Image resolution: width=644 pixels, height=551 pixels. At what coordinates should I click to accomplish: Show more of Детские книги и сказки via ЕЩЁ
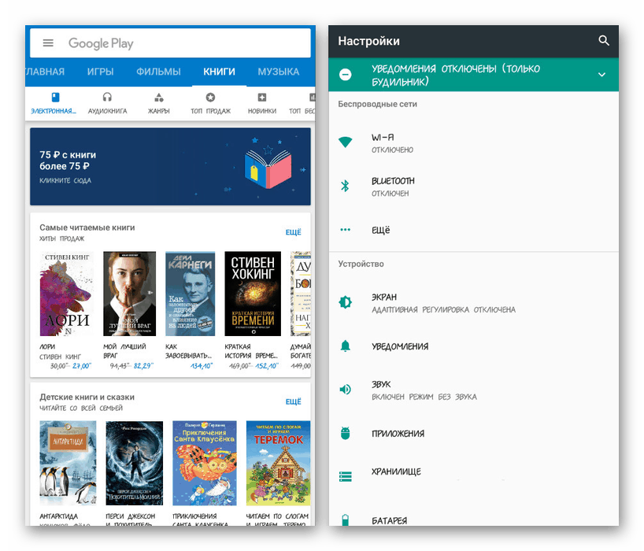click(293, 401)
